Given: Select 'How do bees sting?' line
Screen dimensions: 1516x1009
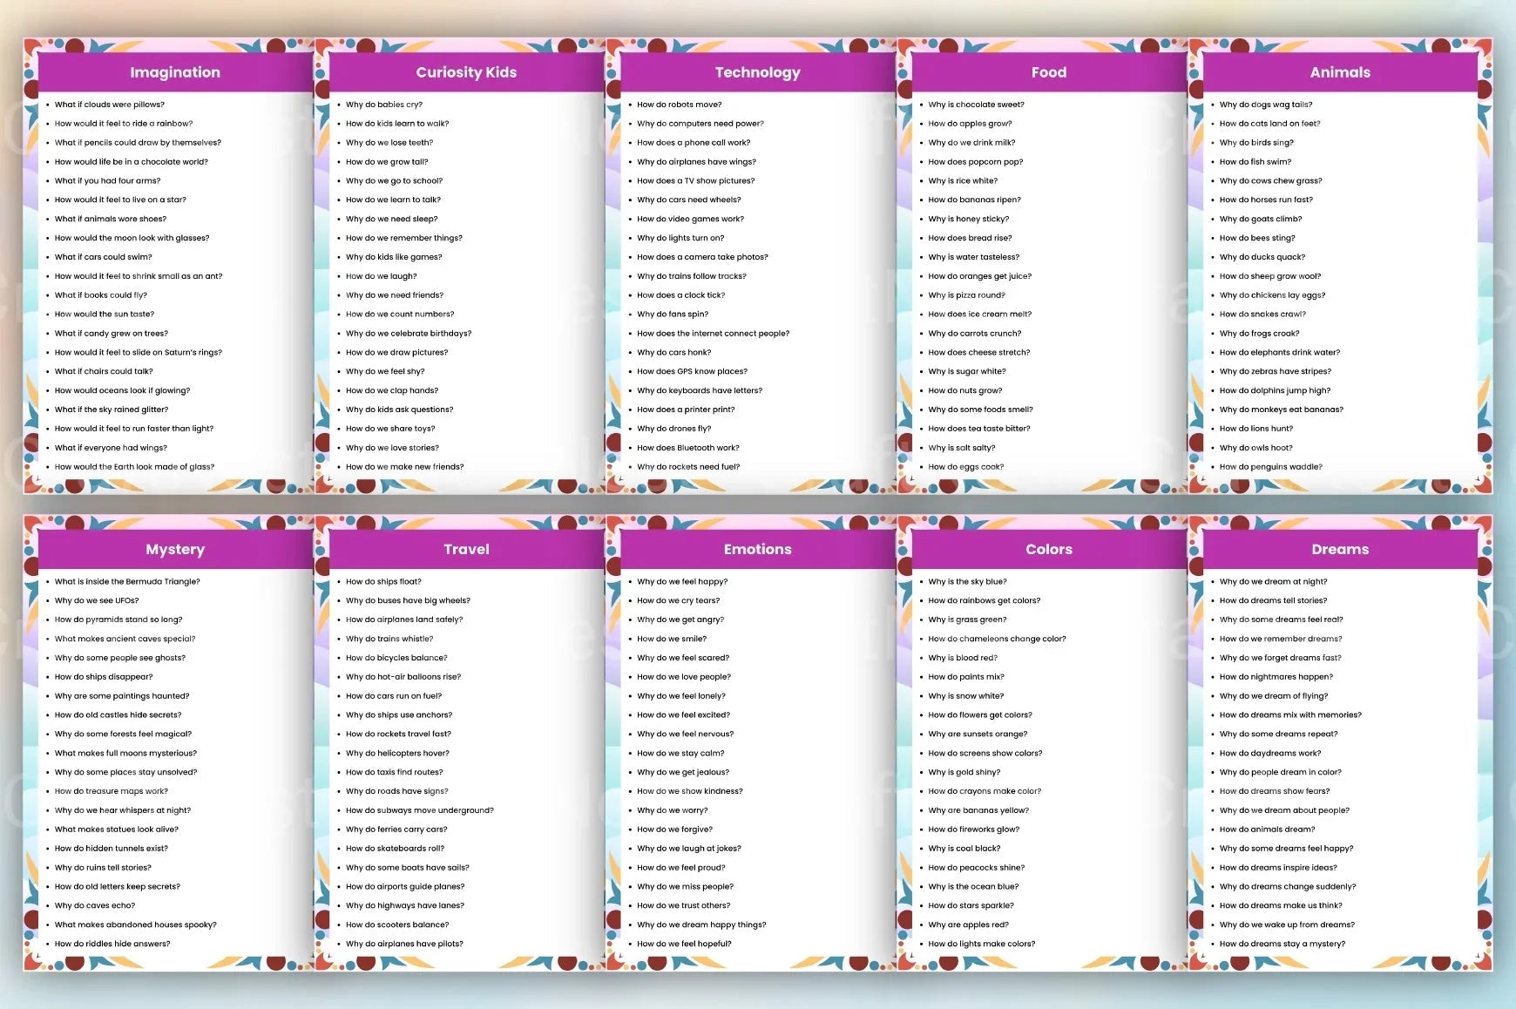Looking at the screenshot, I should tap(1257, 238).
